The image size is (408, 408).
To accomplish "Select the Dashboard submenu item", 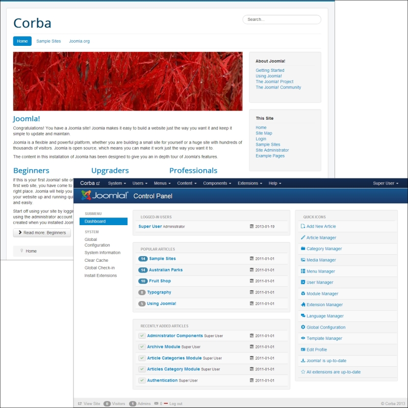I will click(x=103, y=222).
